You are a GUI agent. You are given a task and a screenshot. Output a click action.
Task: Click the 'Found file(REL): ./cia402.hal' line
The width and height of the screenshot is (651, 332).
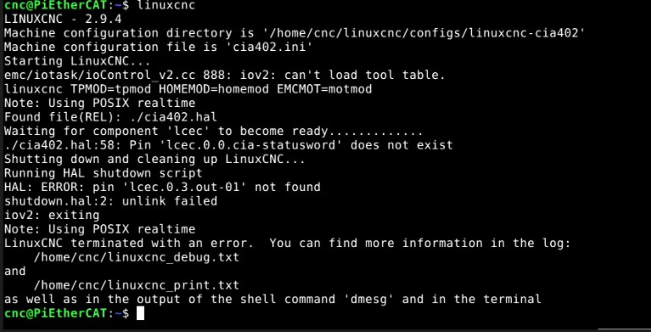point(111,117)
